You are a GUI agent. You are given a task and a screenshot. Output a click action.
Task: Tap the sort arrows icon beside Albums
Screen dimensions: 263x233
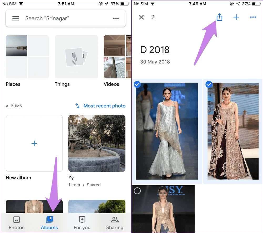[x=78, y=106]
